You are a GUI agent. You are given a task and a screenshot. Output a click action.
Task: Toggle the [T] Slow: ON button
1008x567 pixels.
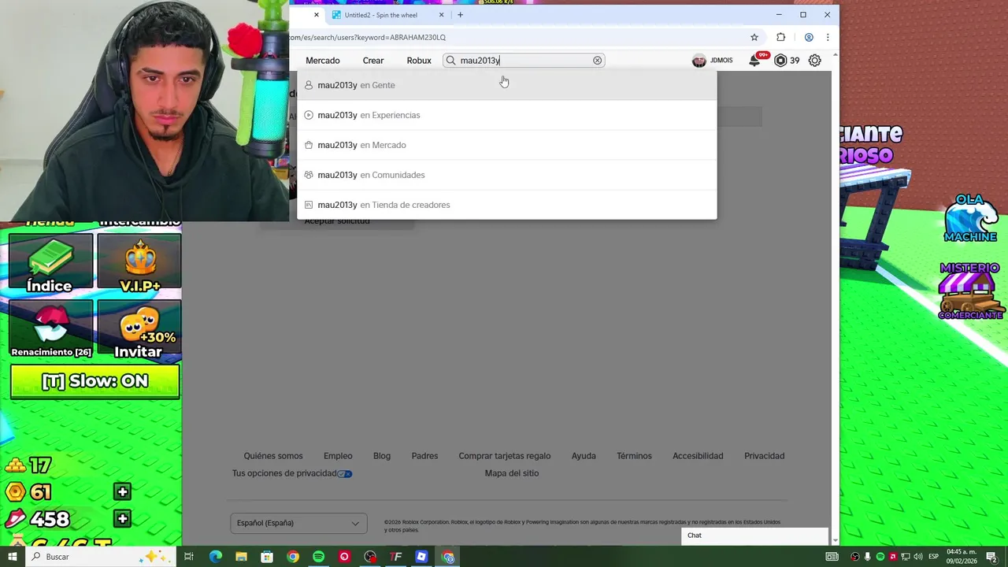coord(95,381)
